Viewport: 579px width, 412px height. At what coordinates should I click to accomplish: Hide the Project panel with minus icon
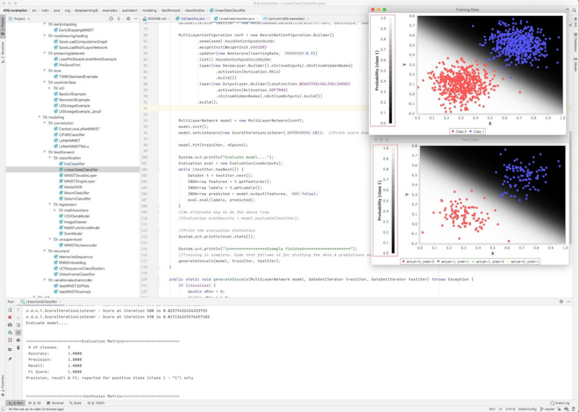point(136,19)
